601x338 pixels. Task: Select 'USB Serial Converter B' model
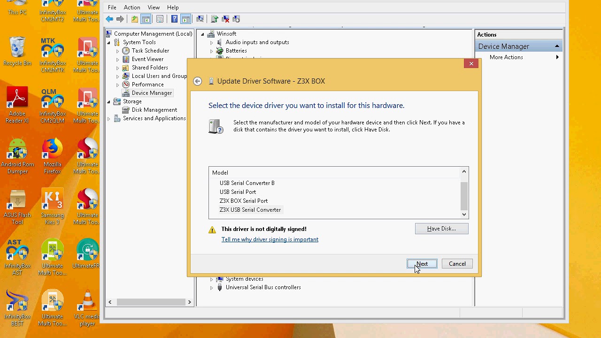click(x=247, y=183)
